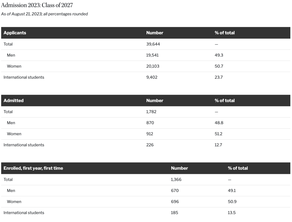
Task: Click the Number column header in Admitted table
Action: click(155, 100)
